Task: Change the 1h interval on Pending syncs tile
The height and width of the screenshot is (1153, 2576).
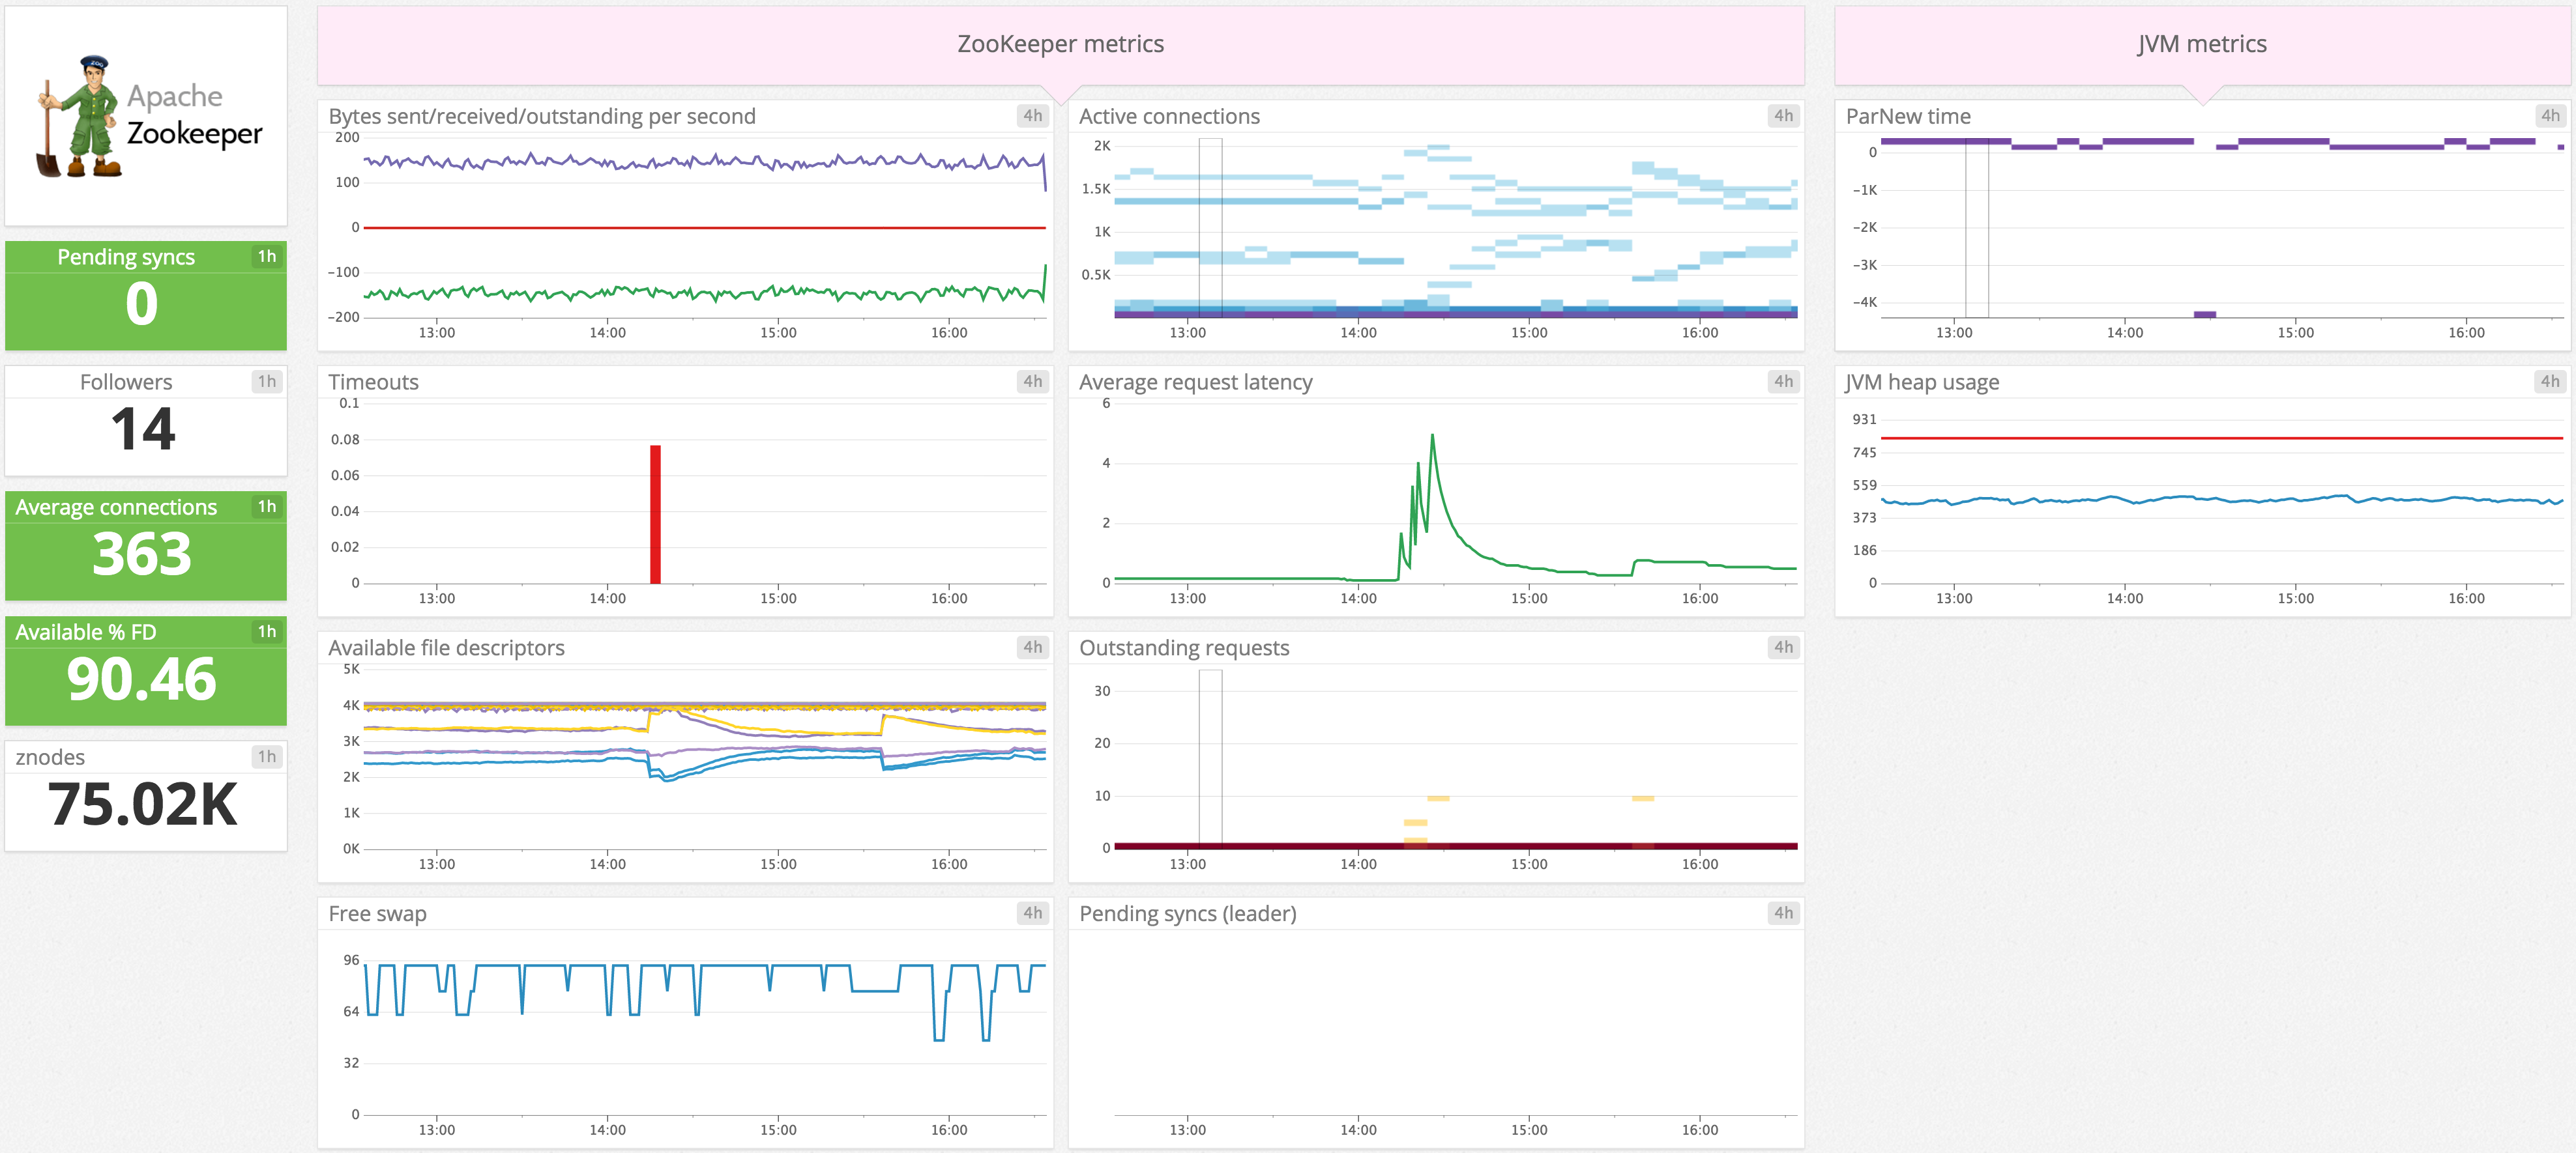Action: pos(266,256)
